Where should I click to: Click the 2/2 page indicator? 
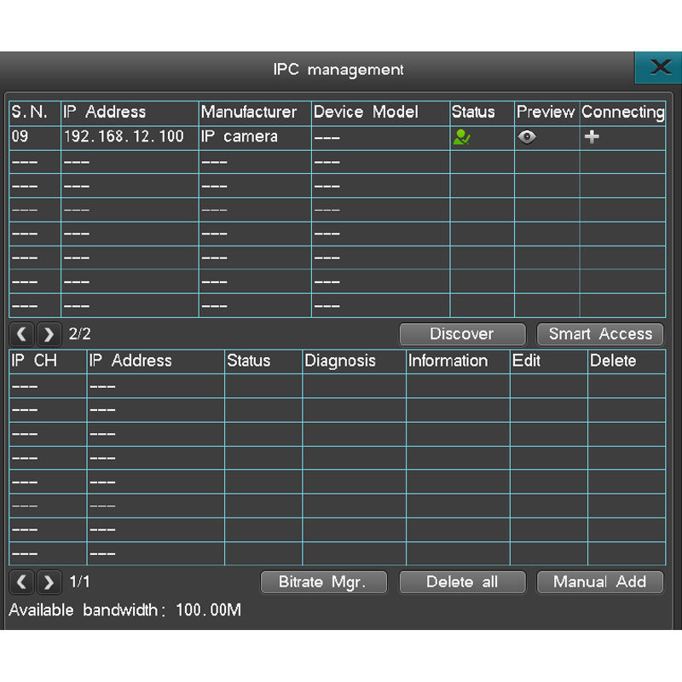click(x=80, y=334)
